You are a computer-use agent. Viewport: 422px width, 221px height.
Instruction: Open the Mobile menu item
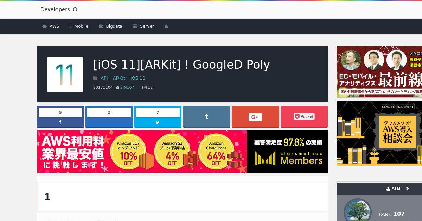[78, 26]
